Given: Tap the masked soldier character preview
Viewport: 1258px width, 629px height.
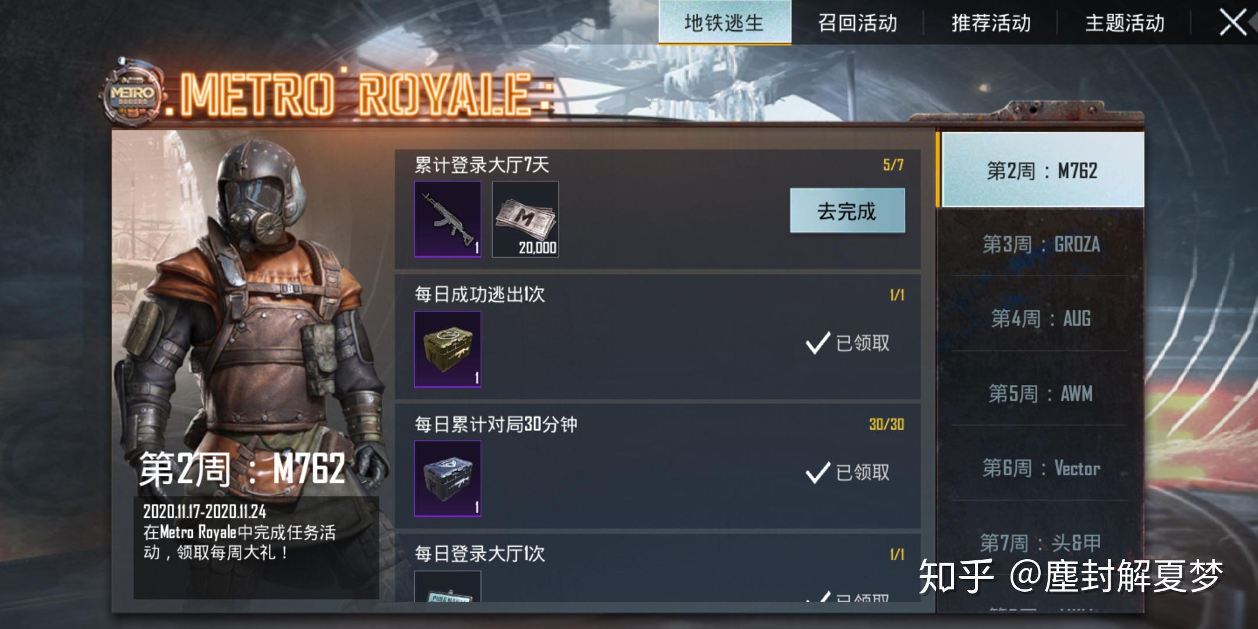Looking at the screenshot, I should [250, 314].
